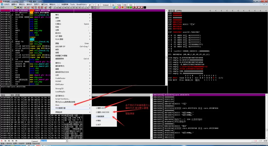
Task: Open Threads window with the 't' button
Action: click(63, 7)
